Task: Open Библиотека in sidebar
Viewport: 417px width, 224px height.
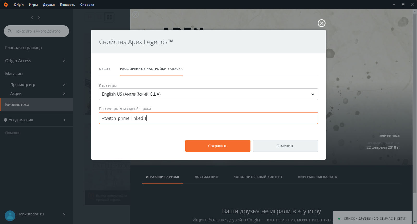Action: (x=36, y=104)
